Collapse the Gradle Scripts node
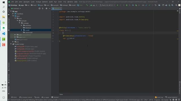This screenshot has width=181, height=101. click(x=11, y=44)
